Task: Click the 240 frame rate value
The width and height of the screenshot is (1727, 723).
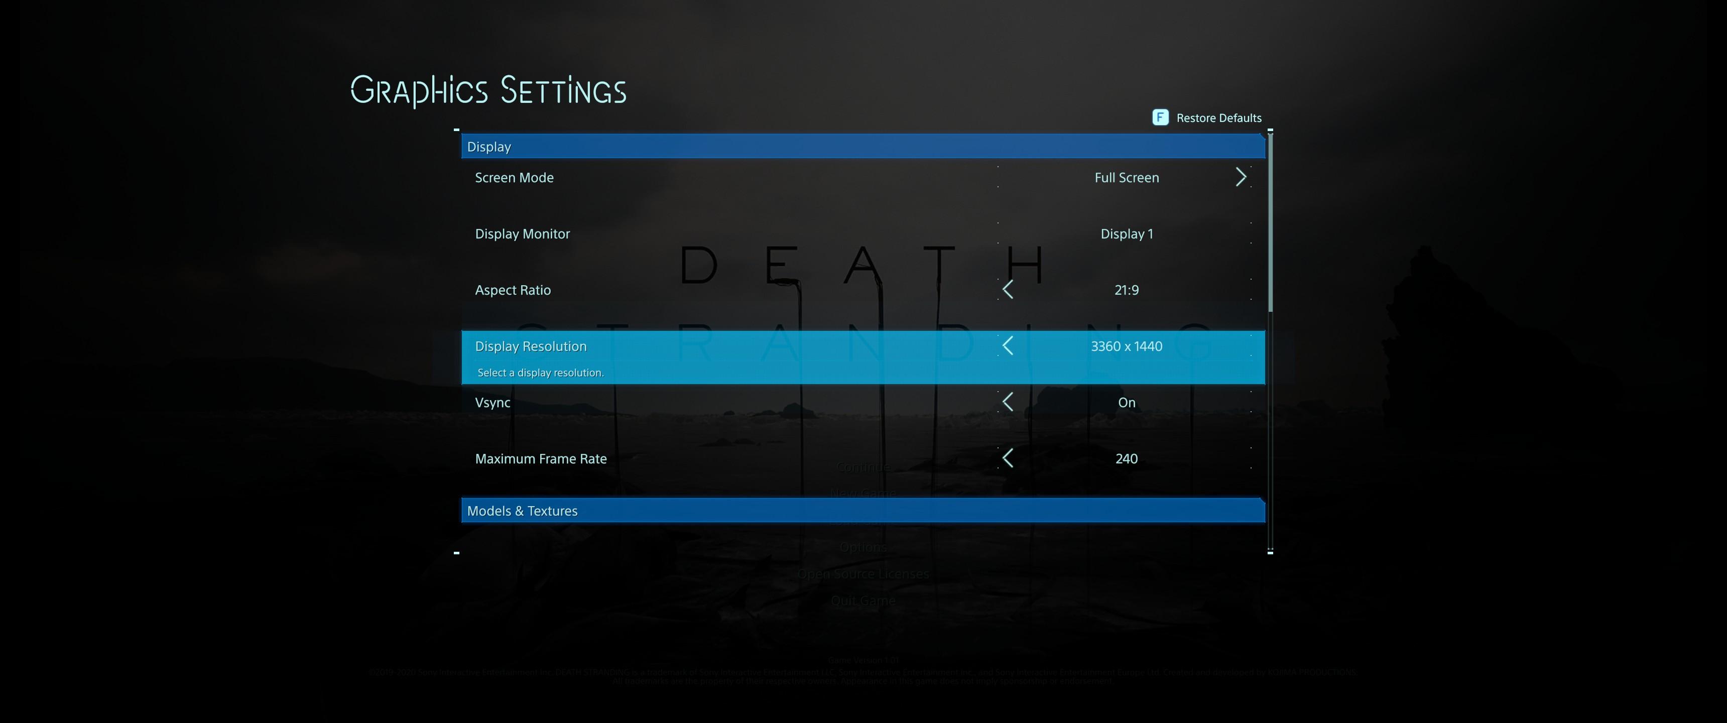Action: coord(1126,459)
